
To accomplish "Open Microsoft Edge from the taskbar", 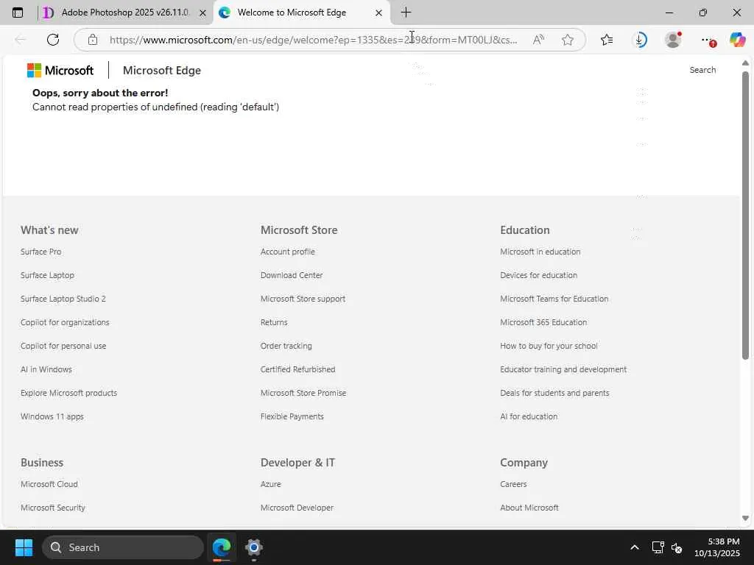I will tap(222, 547).
